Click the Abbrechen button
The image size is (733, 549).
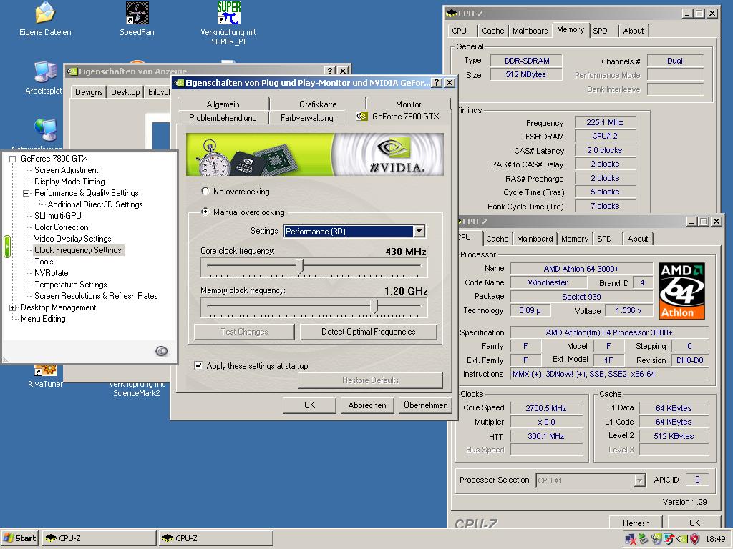point(367,405)
